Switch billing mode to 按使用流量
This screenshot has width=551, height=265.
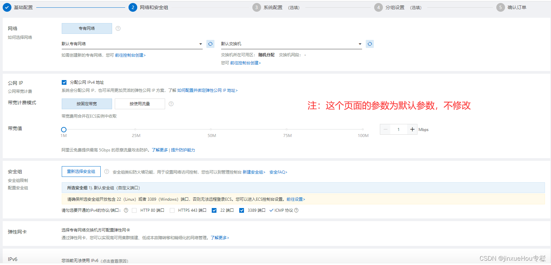140,104
